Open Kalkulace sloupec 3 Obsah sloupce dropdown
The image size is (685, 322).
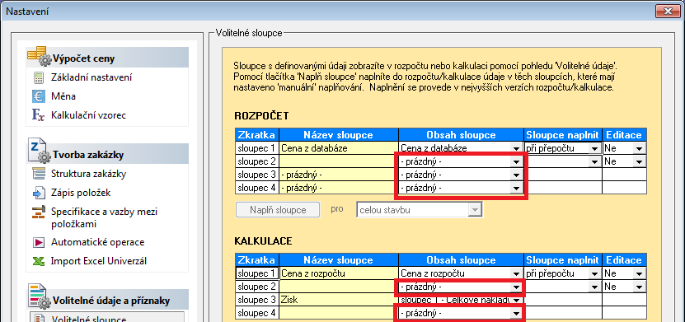coord(517,301)
